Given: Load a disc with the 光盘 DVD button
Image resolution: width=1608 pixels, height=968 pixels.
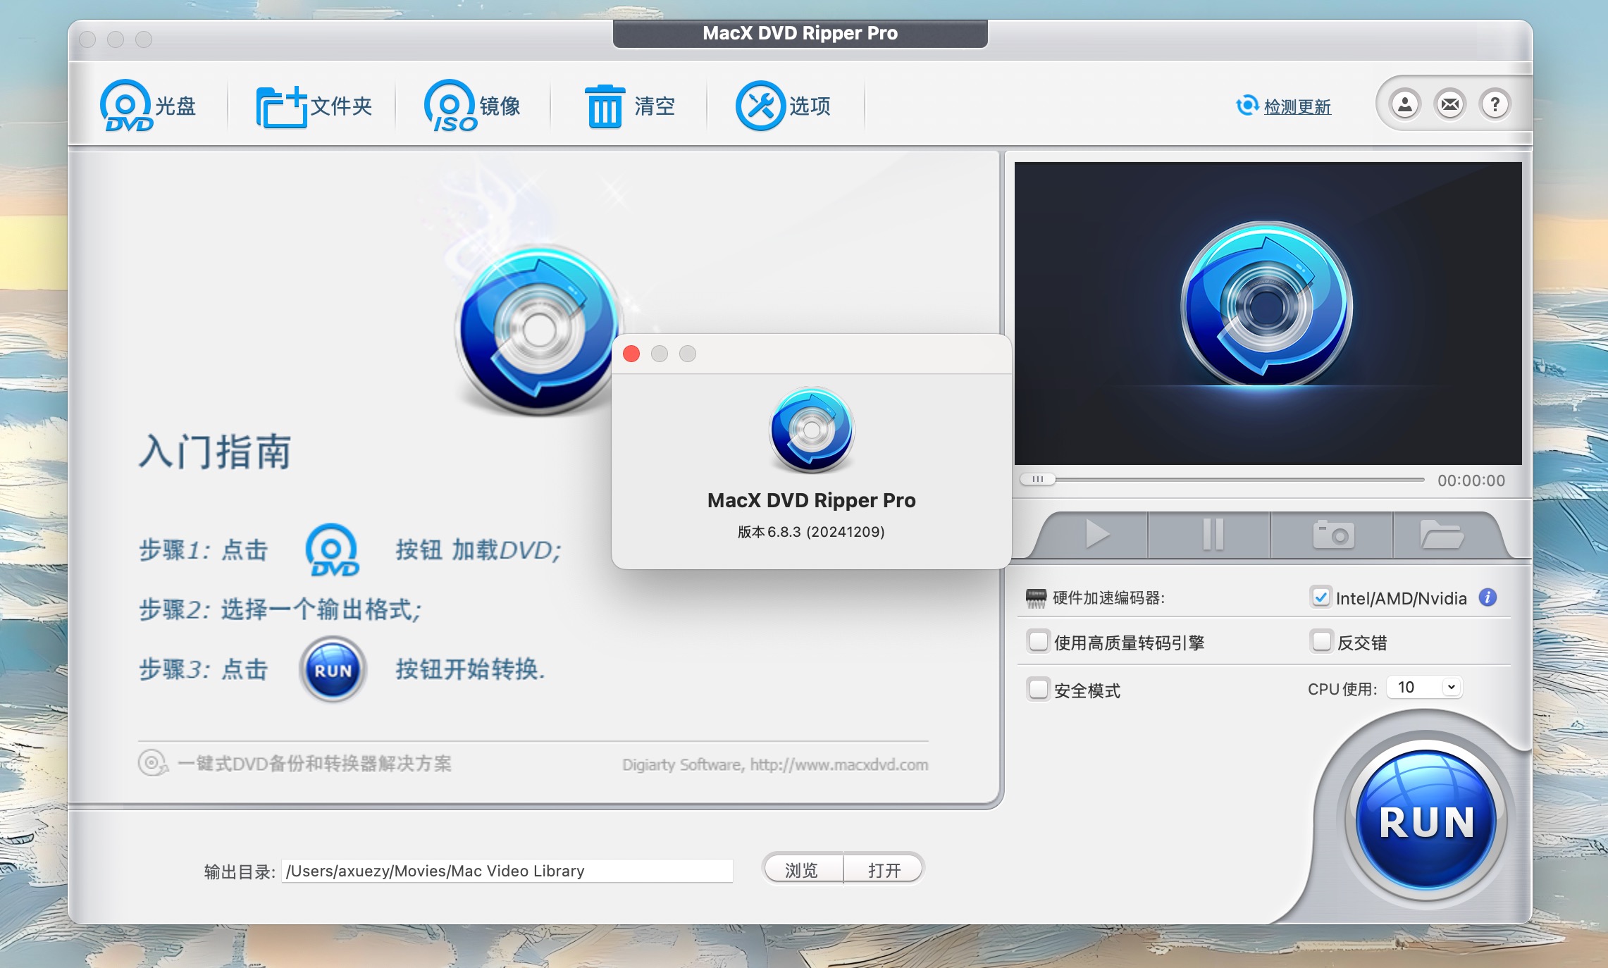Looking at the screenshot, I should tap(148, 106).
